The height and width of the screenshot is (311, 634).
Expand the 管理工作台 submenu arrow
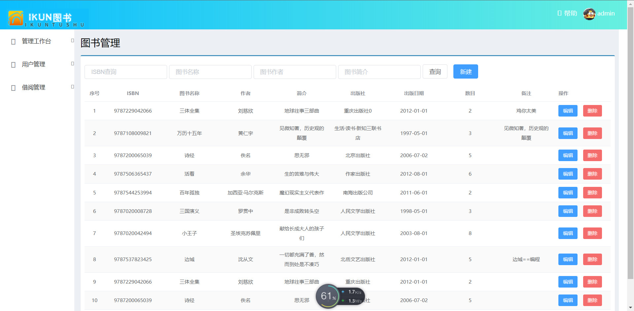[72, 41]
